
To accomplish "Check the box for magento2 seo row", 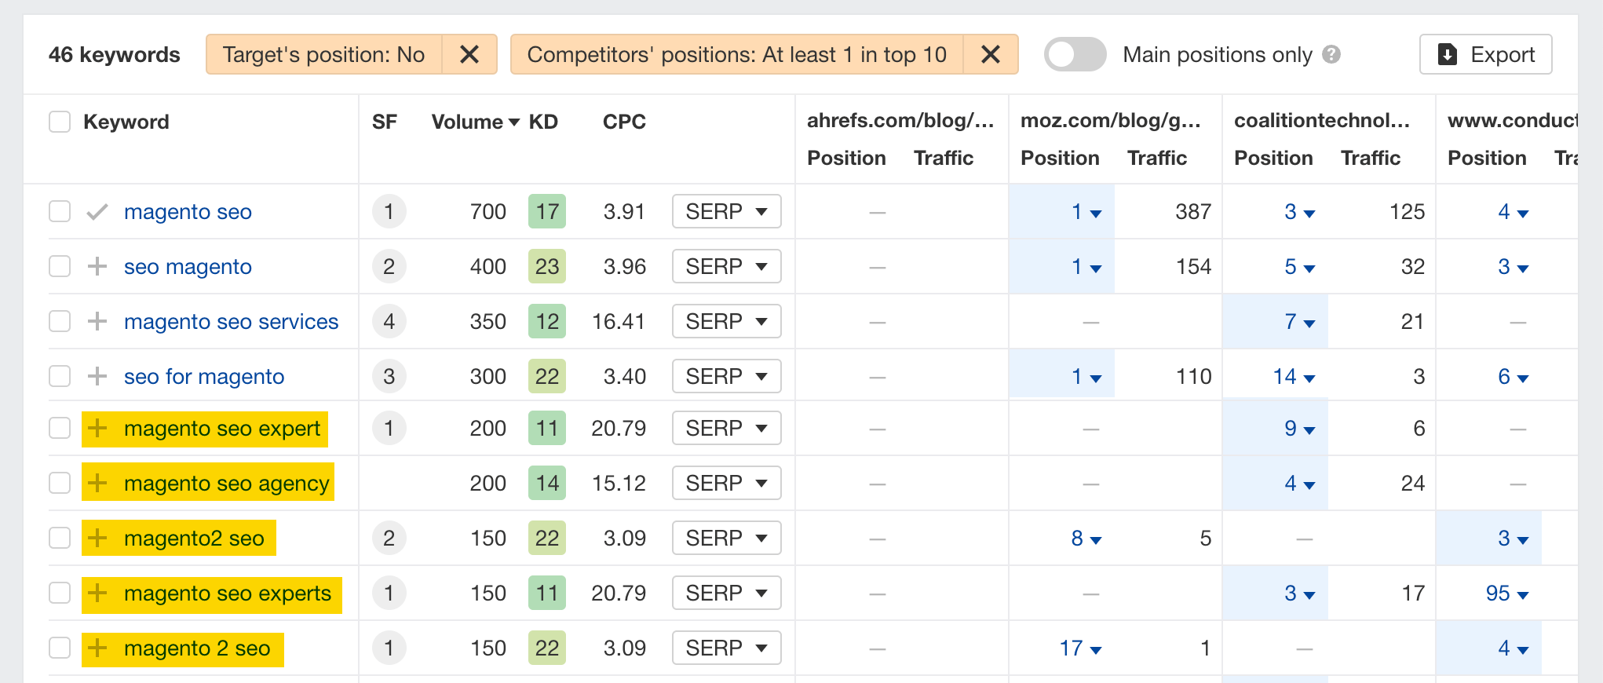I will [60, 538].
